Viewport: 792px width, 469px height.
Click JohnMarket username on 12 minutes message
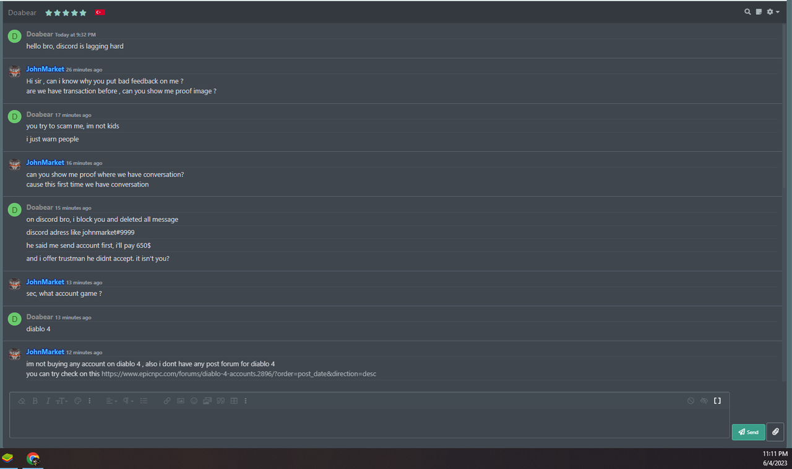click(x=45, y=352)
